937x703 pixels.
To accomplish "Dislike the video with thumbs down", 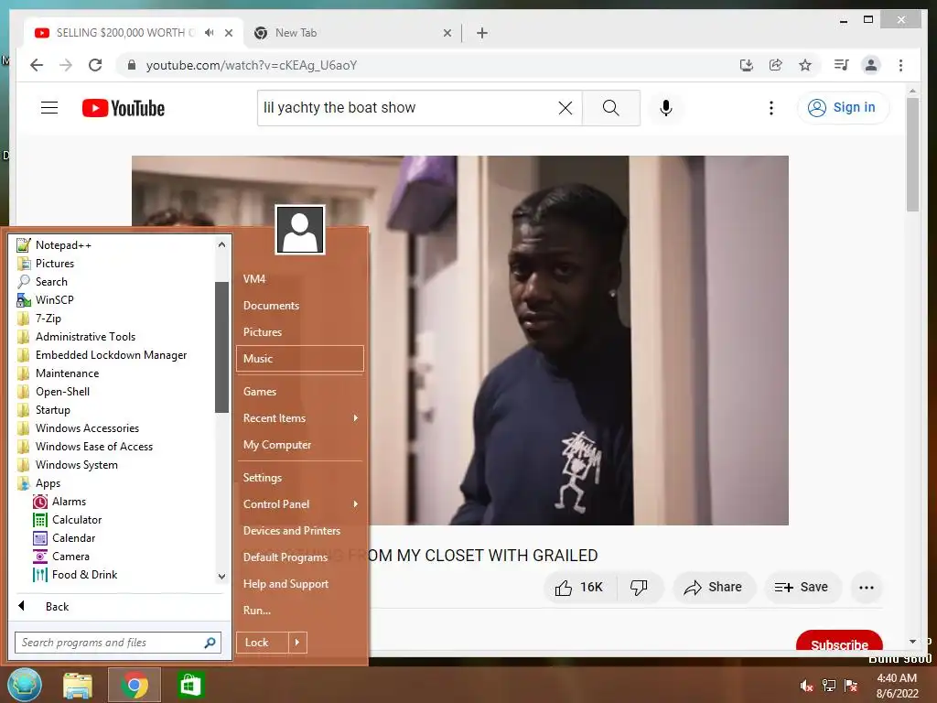I will (x=639, y=587).
